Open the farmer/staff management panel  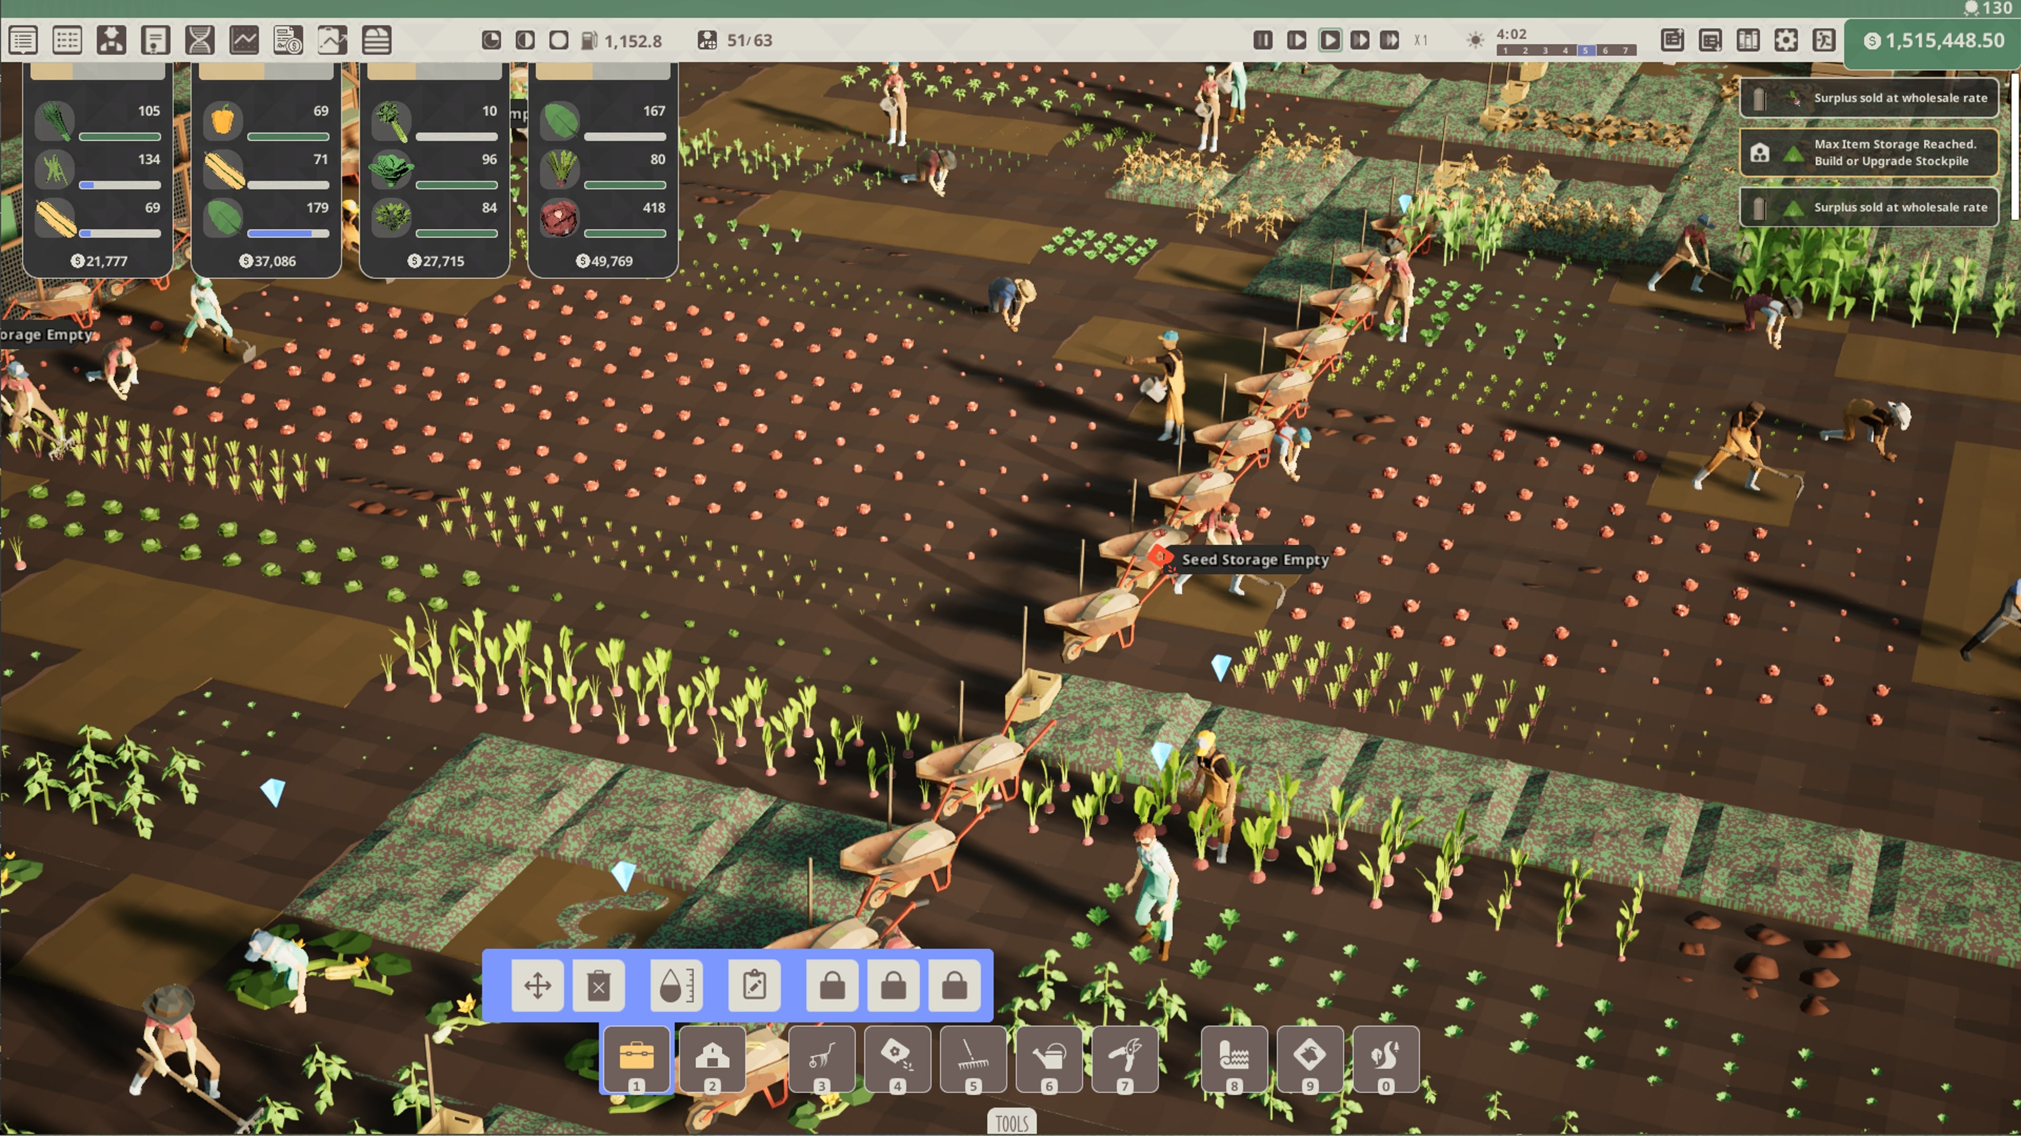coord(111,40)
